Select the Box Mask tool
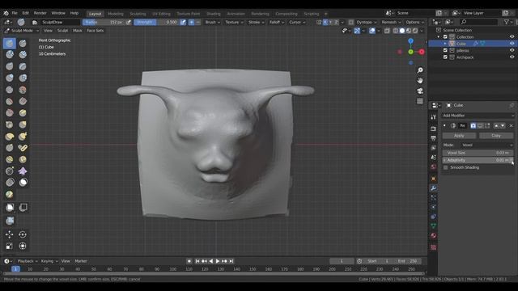This screenshot has height=291, width=518. [10, 207]
